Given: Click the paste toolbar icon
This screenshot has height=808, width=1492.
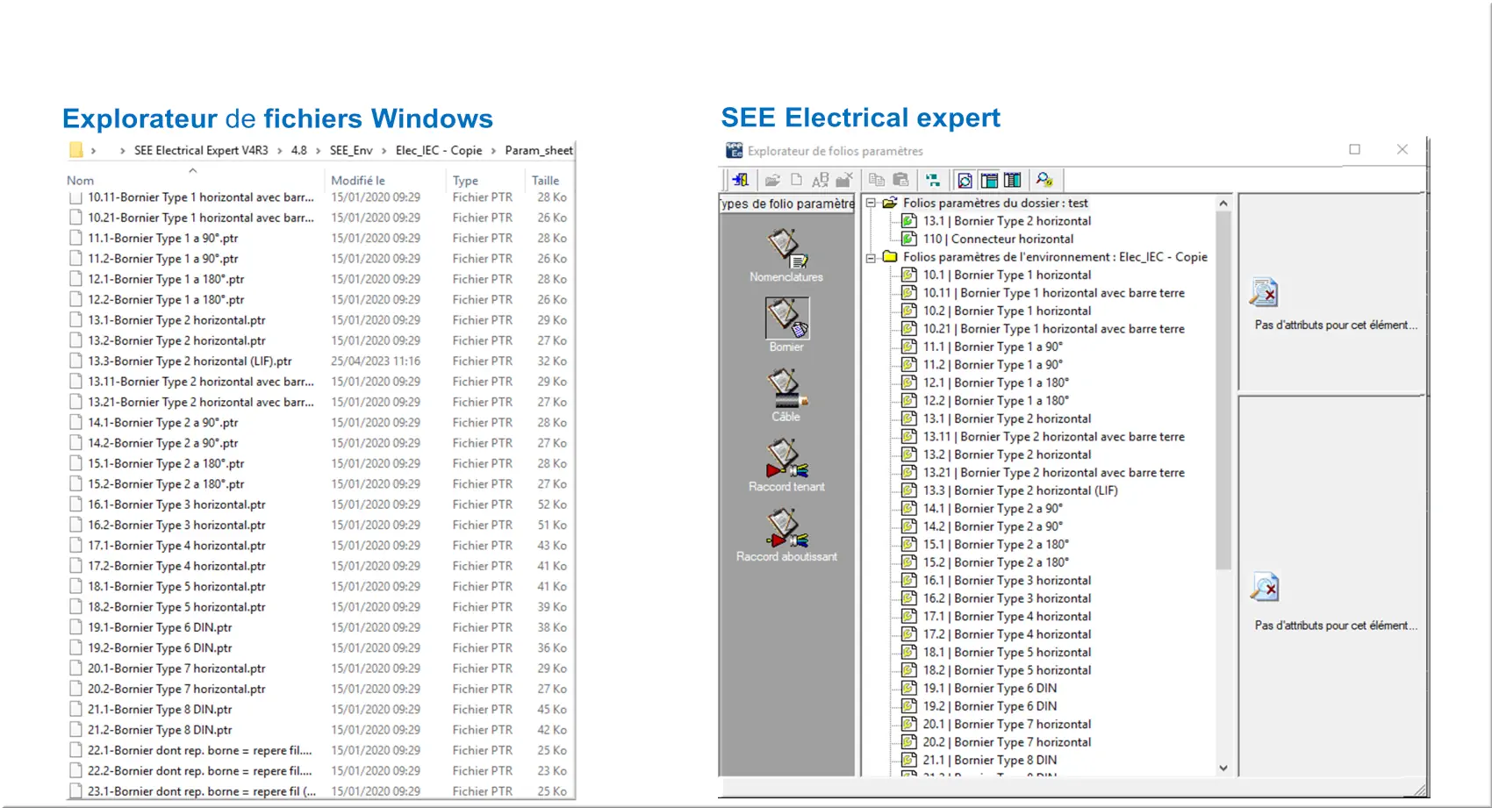Looking at the screenshot, I should tap(900, 180).
